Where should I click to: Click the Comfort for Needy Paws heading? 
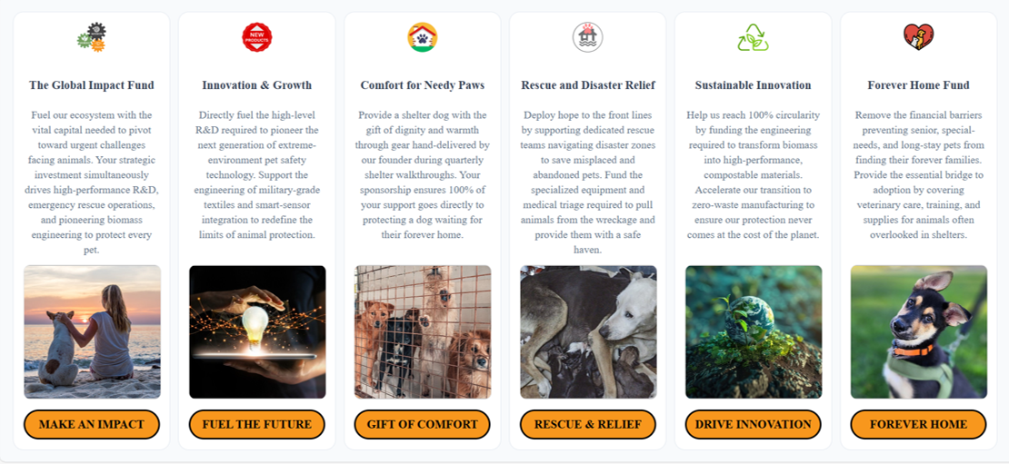(422, 84)
